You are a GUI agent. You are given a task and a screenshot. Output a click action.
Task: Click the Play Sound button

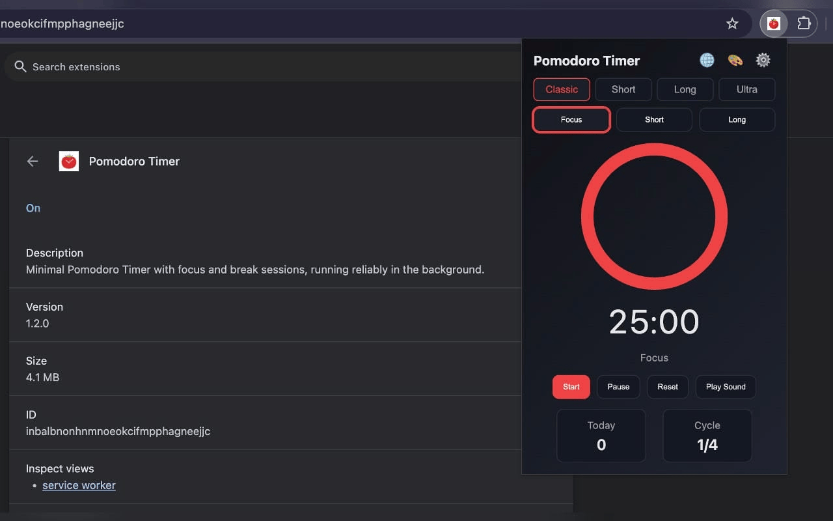coord(726,387)
